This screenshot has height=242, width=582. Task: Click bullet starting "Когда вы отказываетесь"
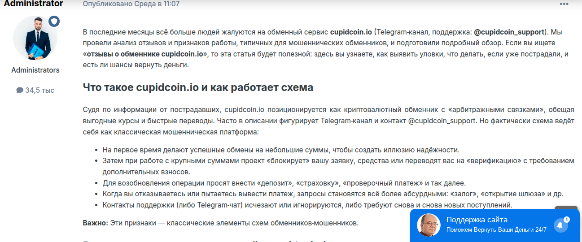pyautogui.click(x=333, y=194)
